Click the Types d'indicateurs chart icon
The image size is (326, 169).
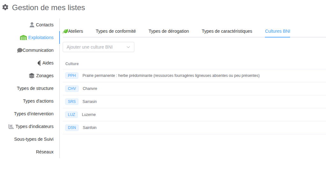point(11,126)
